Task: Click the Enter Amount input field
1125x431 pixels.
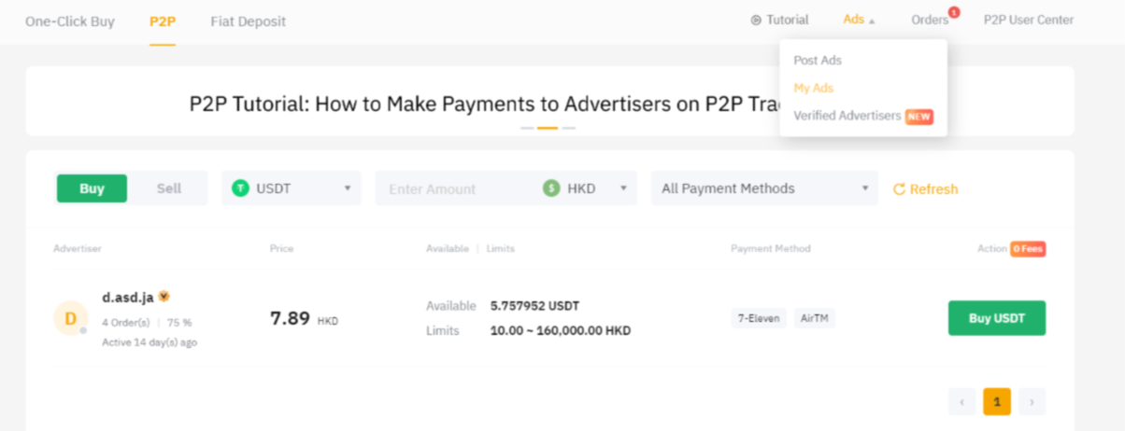Action: point(458,188)
